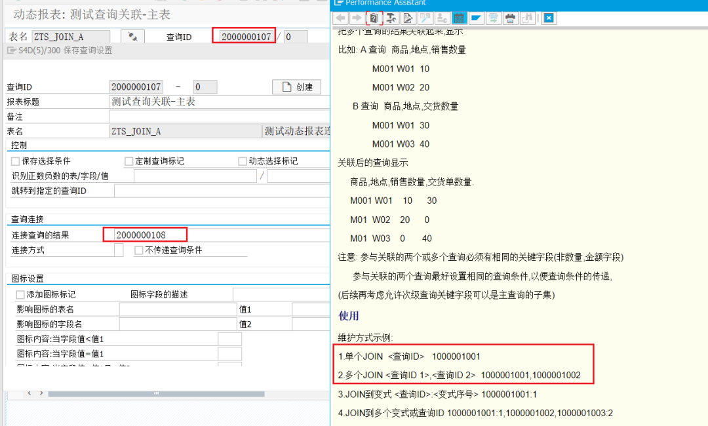Click the 'S4D(5)/300 保存查询设置' title
Viewport: 708px width, 426px height.
tap(65, 50)
